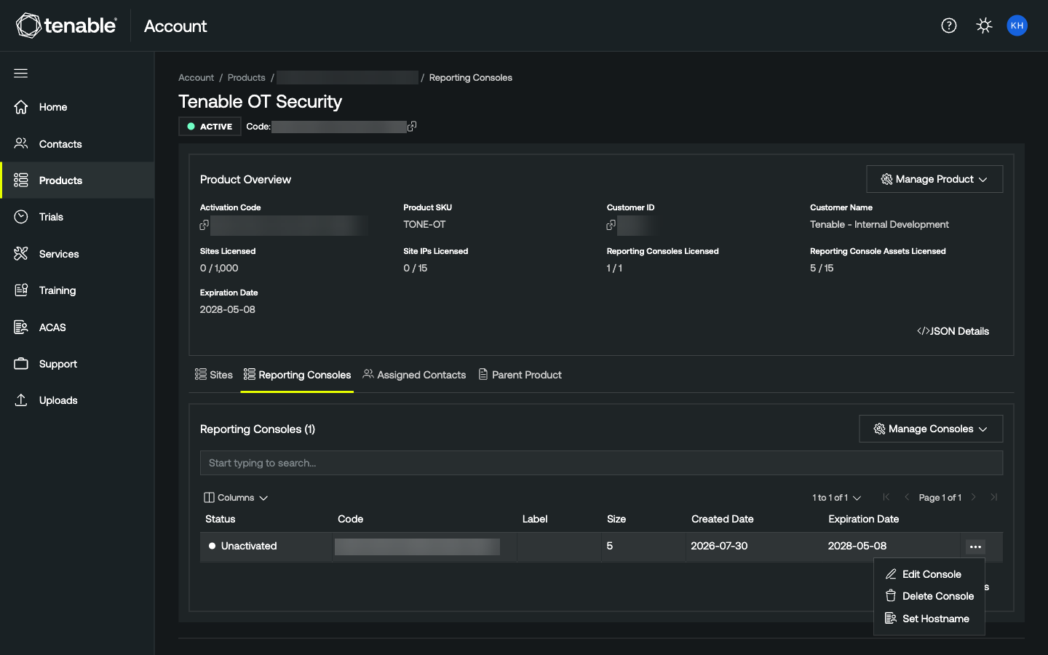Viewport: 1048px width, 655px height.
Task: Click the Sites Licensed value 0 / 1,000
Action: pos(219,269)
